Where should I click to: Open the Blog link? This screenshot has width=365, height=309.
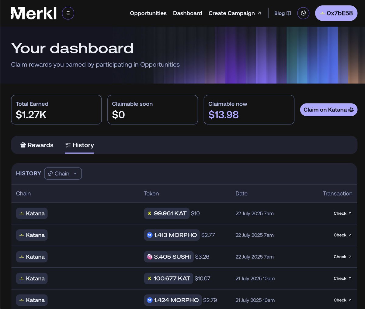[283, 13]
